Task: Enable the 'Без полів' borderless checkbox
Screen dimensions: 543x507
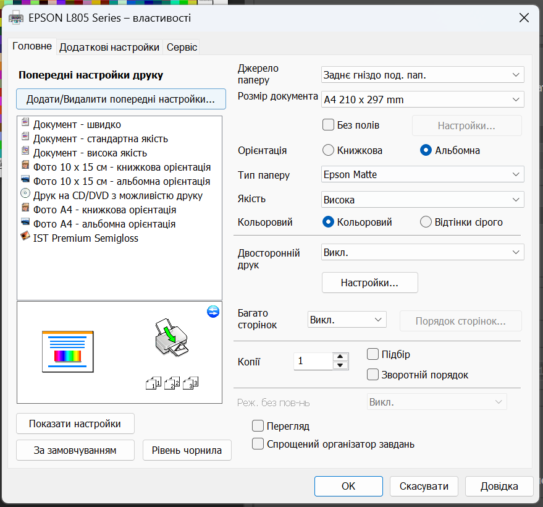Action: (328, 125)
